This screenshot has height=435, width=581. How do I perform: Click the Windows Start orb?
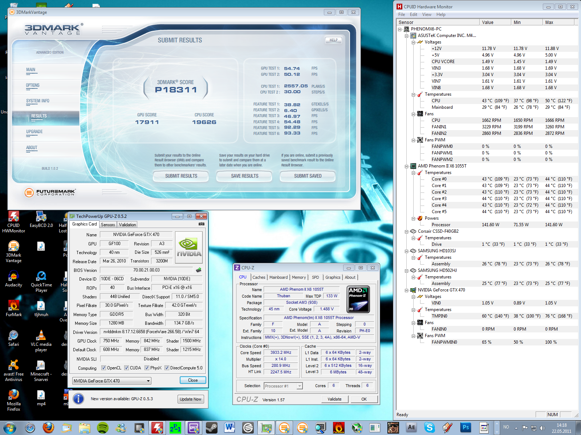coord(10,428)
